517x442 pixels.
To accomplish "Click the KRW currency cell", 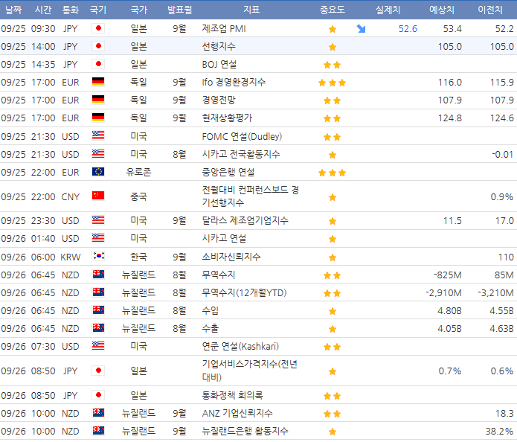I will pyautogui.click(x=71, y=257).
